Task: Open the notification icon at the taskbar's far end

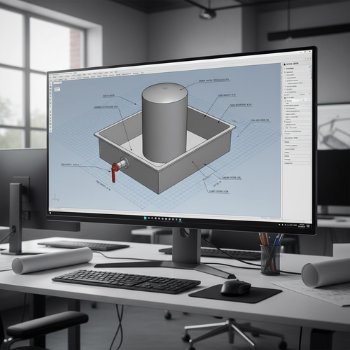Action: point(308,226)
